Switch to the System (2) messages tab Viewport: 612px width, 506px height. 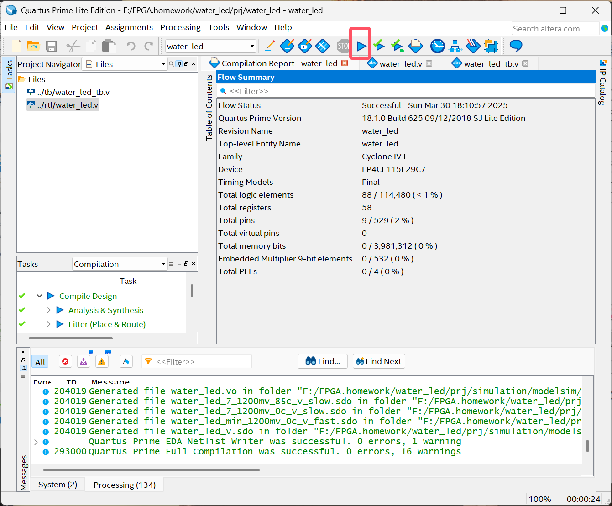pos(58,485)
